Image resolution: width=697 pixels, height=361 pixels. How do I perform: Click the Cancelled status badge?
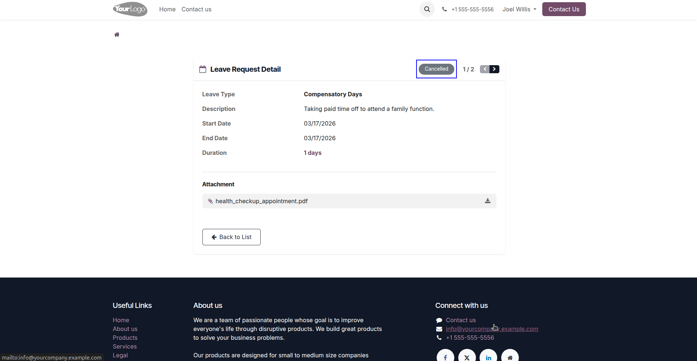point(436,69)
